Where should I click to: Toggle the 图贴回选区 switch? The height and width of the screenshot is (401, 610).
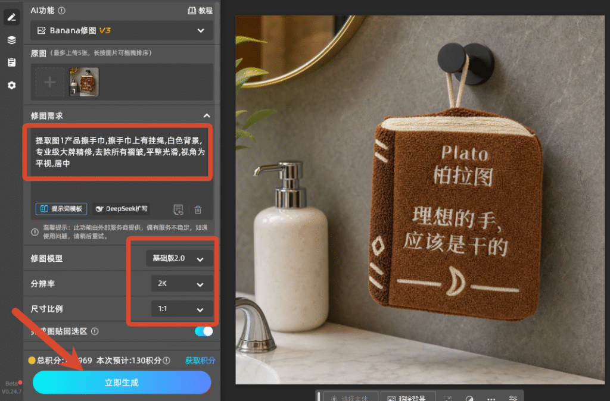(204, 331)
